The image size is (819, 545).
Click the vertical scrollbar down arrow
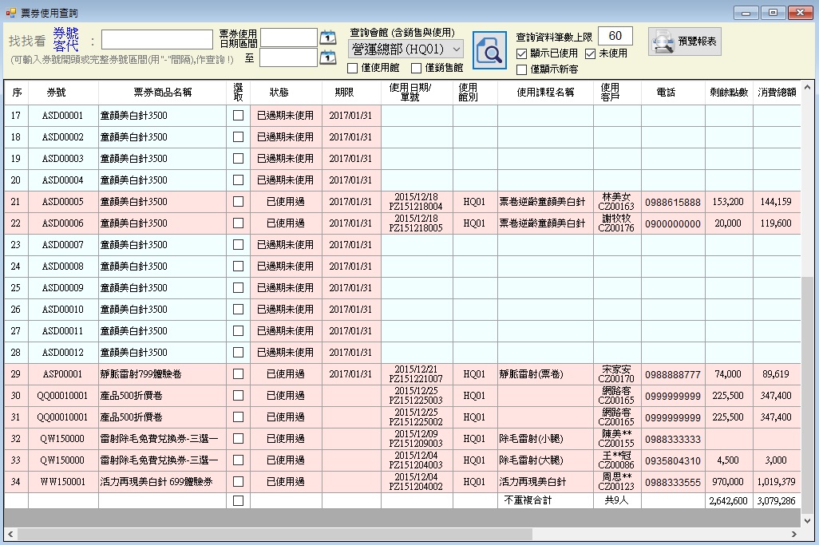(x=808, y=519)
